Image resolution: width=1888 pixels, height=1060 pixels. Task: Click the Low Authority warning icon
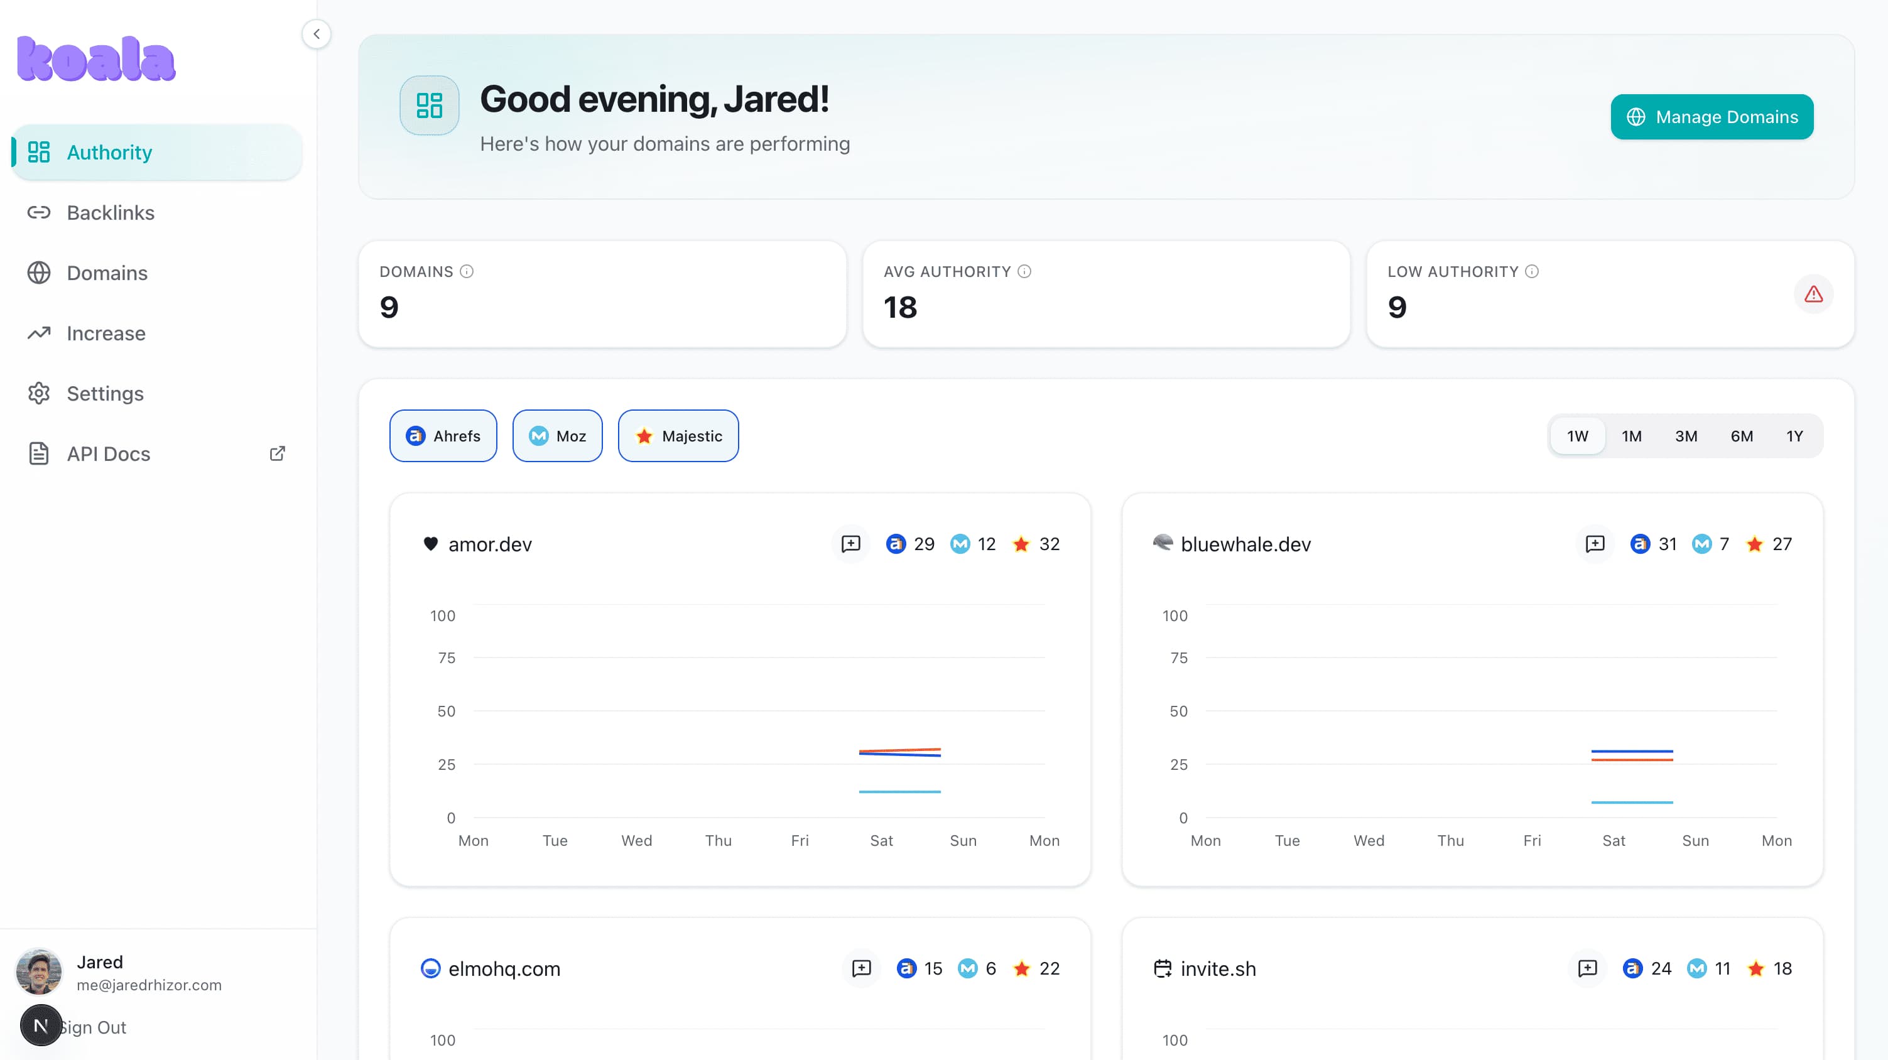1813,294
